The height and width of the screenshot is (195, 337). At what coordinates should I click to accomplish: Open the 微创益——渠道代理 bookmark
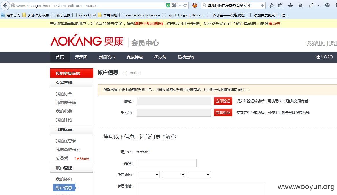click(226, 15)
